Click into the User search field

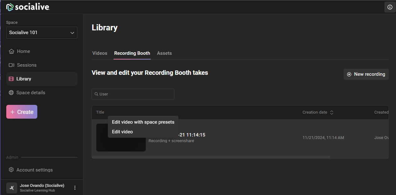[133, 94]
